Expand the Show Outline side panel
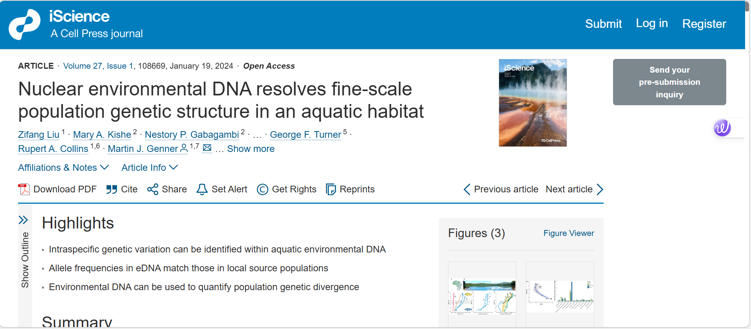The image size is (751, 329). click(x=23, y=220)
